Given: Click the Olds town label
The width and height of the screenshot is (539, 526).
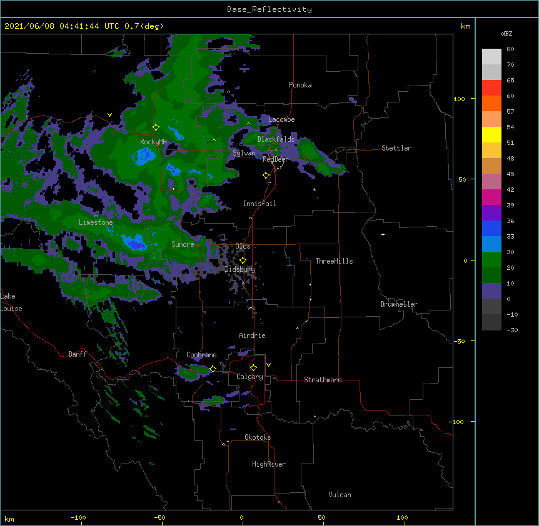Looking at the screenshot, I should (243, 246).
